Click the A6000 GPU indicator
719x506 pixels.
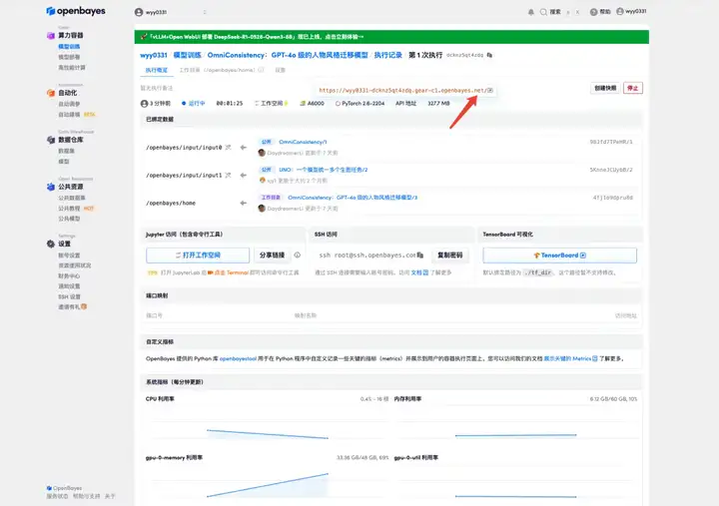coord(312,104)
